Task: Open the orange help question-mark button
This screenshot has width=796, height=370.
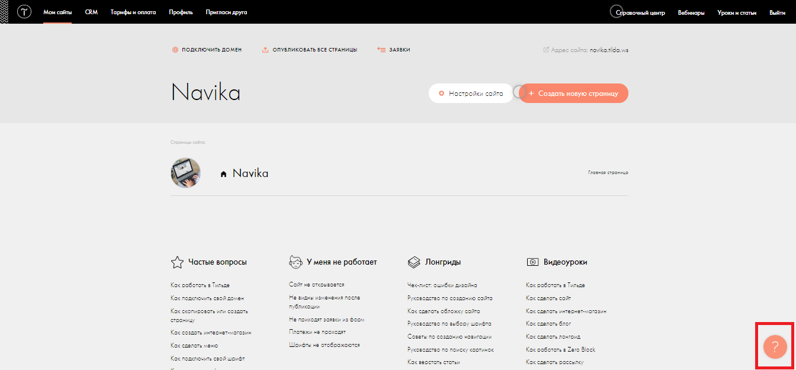Action: coord(775,347)
